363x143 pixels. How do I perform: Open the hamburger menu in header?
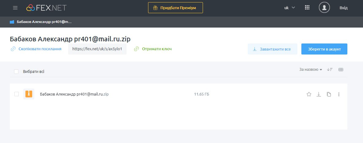(x=15, y=8)
